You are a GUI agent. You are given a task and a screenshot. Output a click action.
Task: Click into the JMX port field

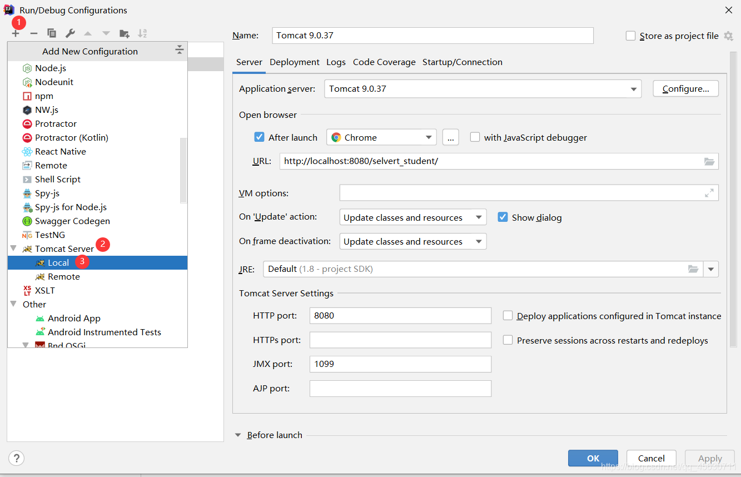400,364
